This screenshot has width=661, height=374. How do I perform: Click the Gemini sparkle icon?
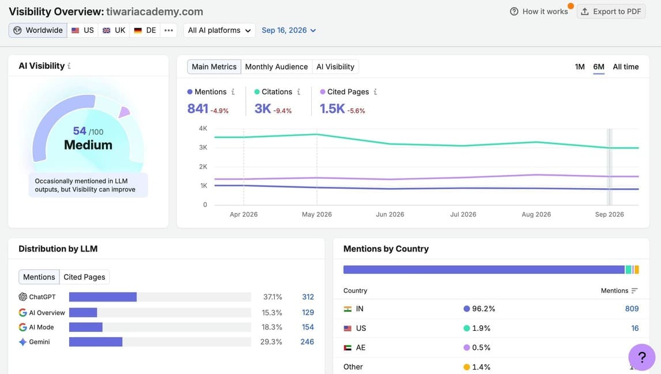pyautogui.click(x=23, y=342)
